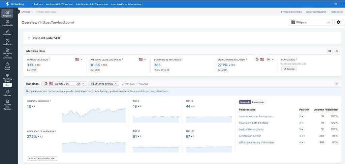Select the Mejorado toggle

click(x=245, y=102)
